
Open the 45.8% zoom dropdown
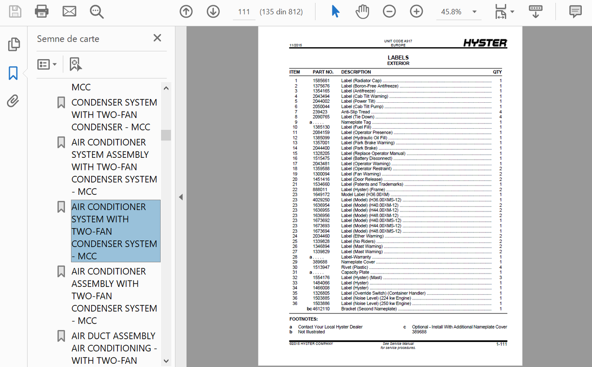(474, 12)
